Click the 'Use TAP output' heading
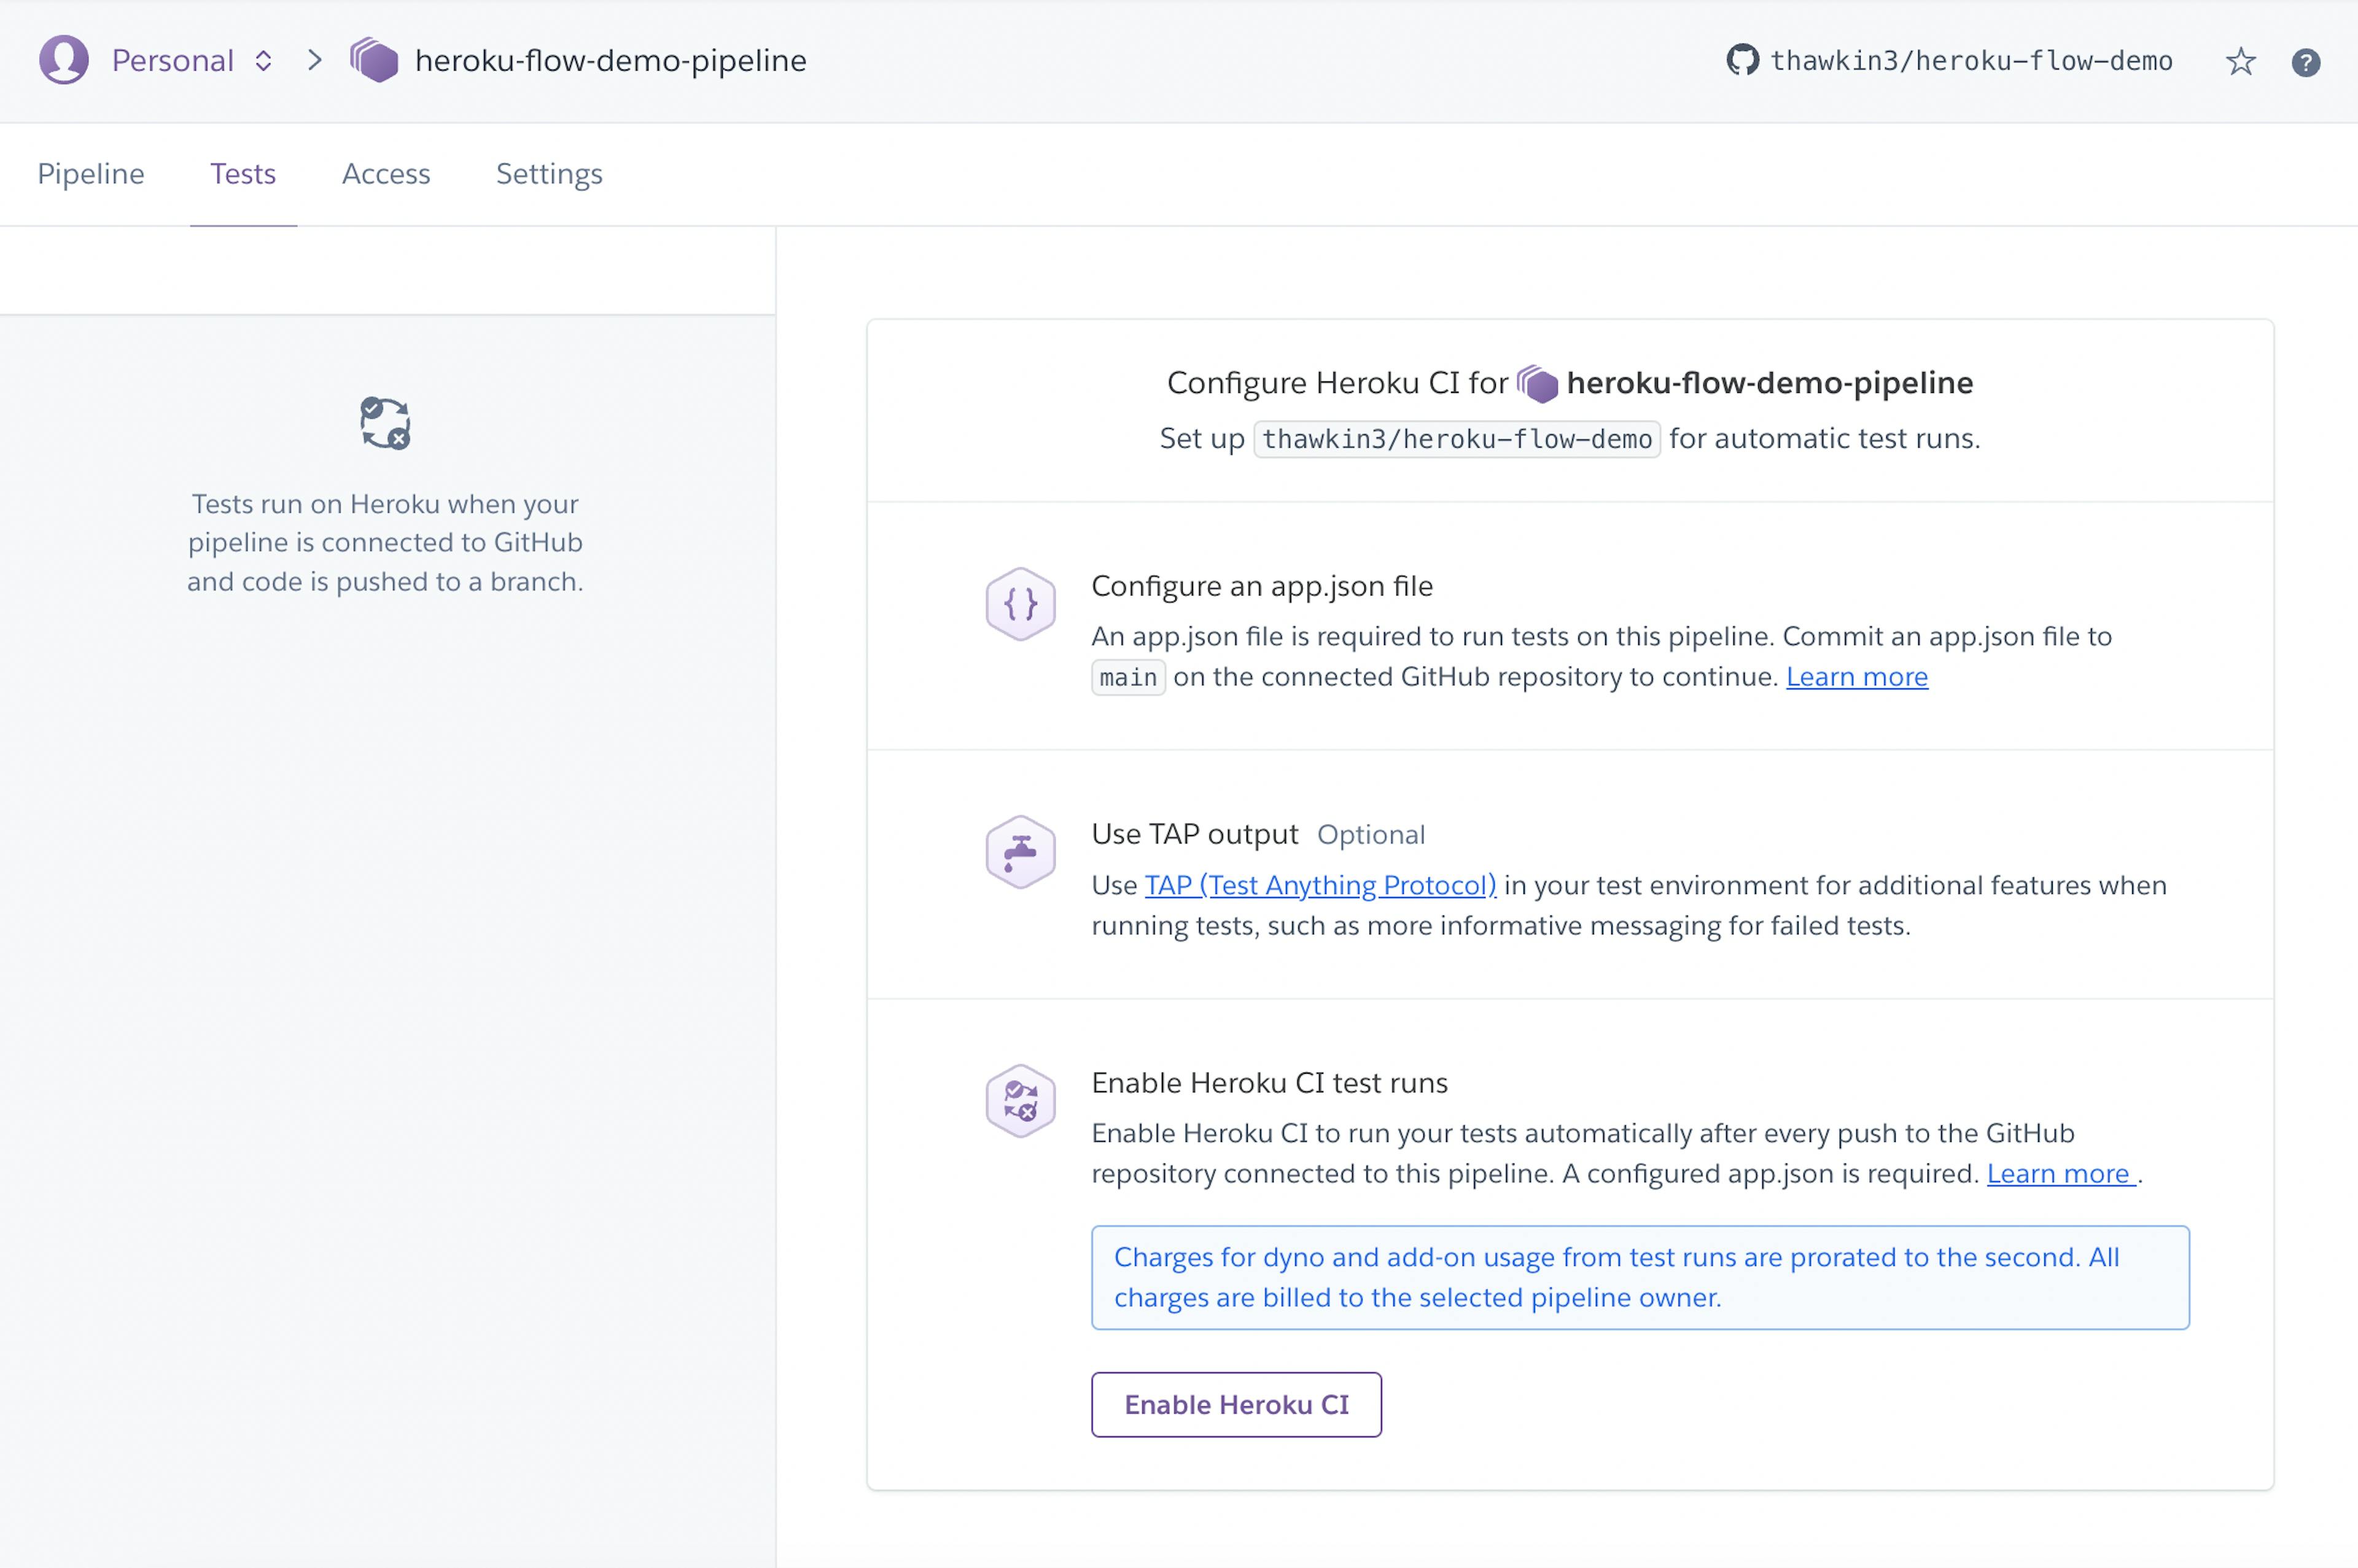The height and width of the screenshot is (1568, 2358). 1194,834
